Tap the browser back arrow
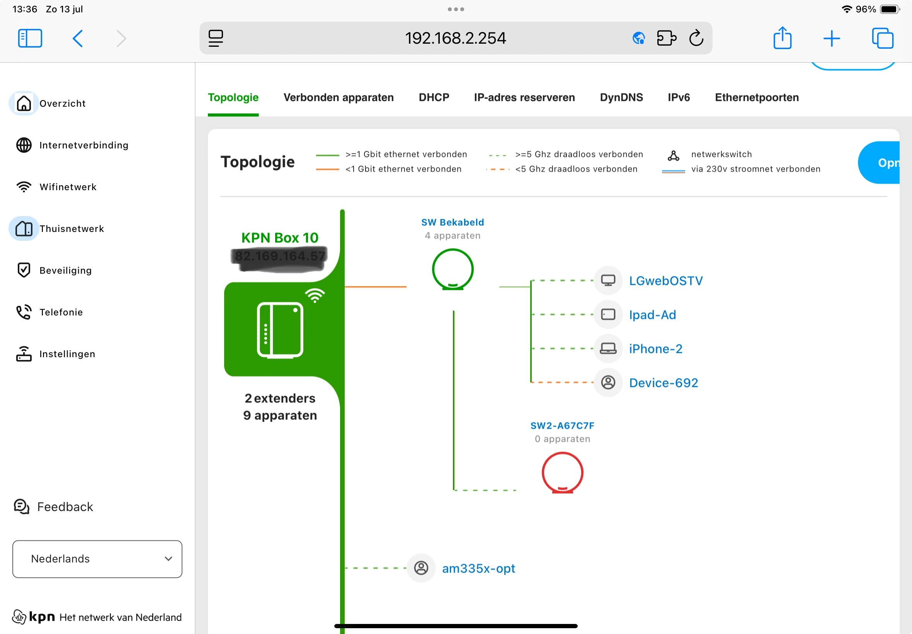This screenshot has width=912, height=634. 78,39
